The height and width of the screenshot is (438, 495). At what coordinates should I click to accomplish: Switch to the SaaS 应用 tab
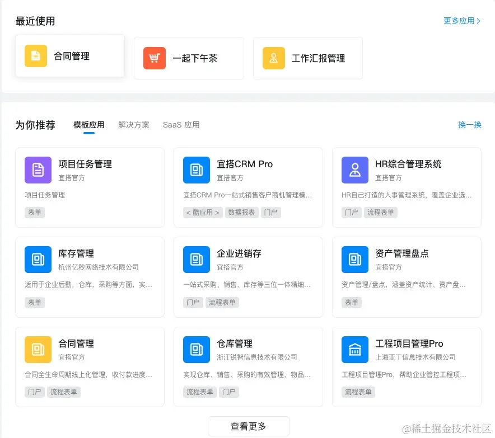coord(181,125)
